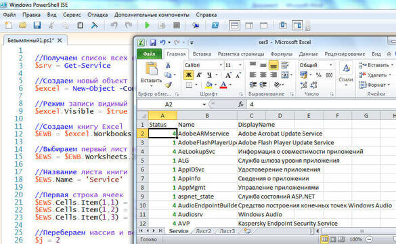Screen dimensions: 396x244
Task: Show script pane on top layout
Action: click(234, 26)
